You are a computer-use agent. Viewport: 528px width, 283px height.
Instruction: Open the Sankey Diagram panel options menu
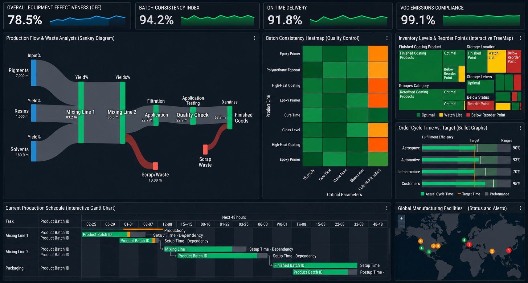255,38
